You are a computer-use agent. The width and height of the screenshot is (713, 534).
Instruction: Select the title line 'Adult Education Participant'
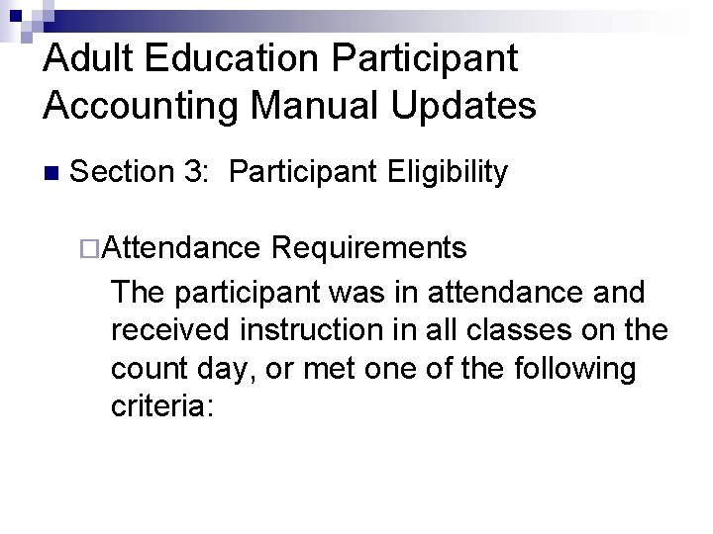[x=280, y=58]
